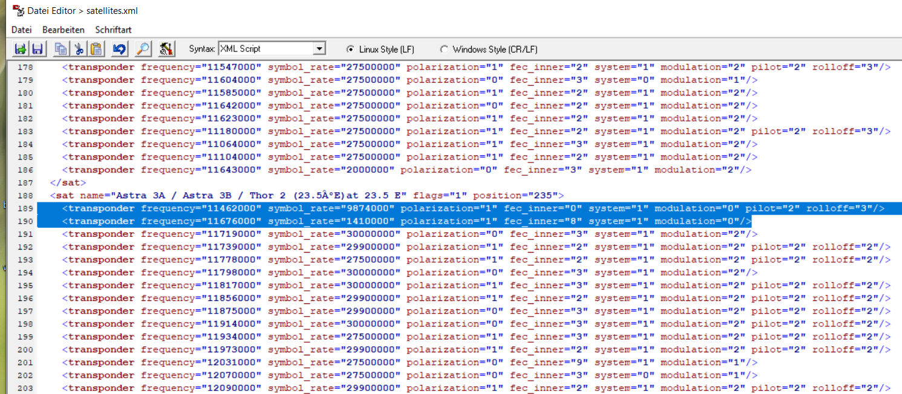The height and width of the screenshot is (394, 902).
Task: Click frequency "11547000" on line 178
Action: pos(232,67)
